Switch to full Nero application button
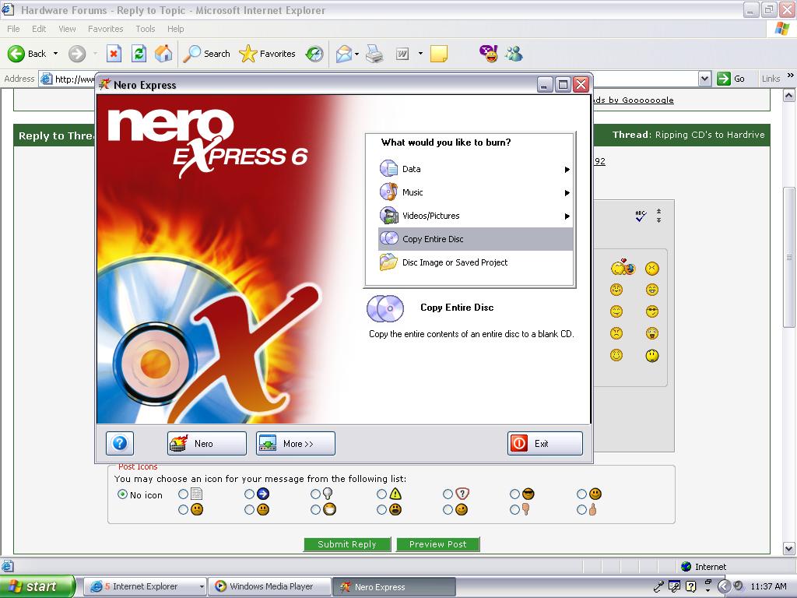Viewport: 797px width, 598px height. (207, 443)
